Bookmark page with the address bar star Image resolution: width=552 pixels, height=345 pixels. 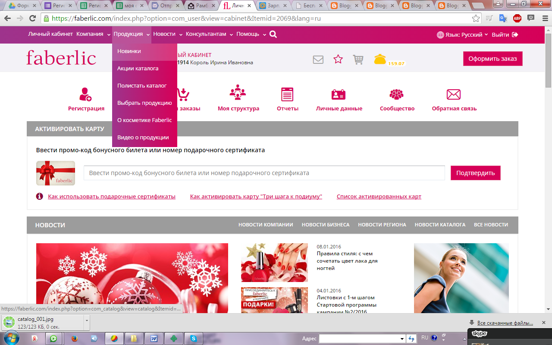point(476,19)
